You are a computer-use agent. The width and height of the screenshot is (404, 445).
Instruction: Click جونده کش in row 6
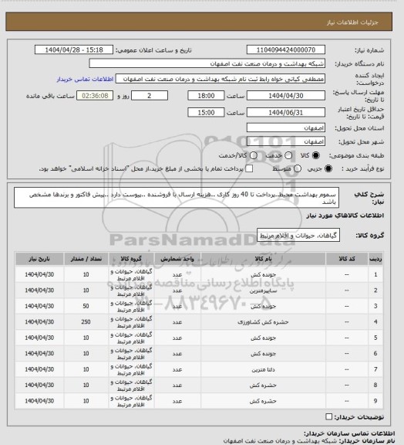point(263,354)
